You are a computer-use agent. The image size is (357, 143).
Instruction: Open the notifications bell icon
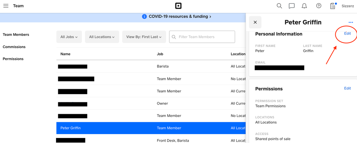click(x=304, y=6)
